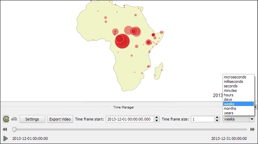Click the 2013-12-31 00:00:00 end label

tap(229, 138)
